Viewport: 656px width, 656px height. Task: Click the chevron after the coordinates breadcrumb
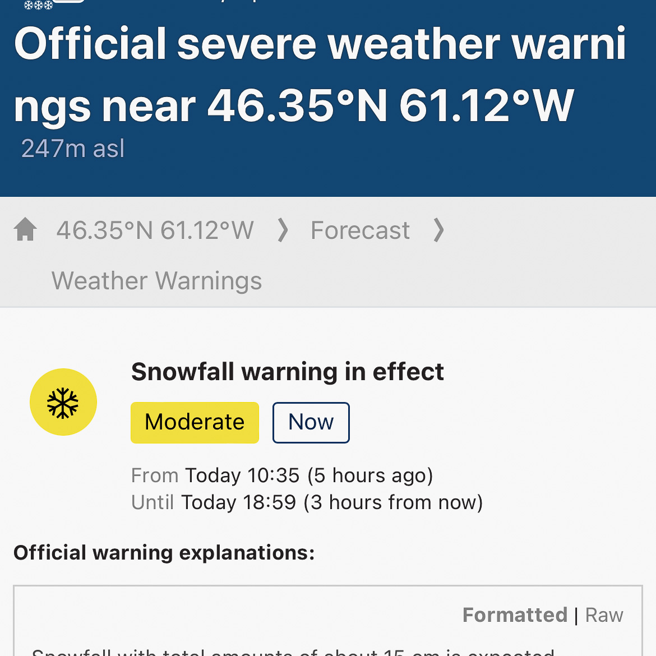(283, 230)
